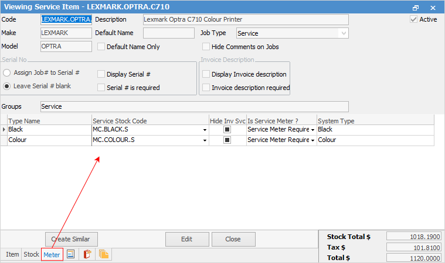The image size is (445, 263).
Task: Select the Black type name cell
Action: coord(49,130)
